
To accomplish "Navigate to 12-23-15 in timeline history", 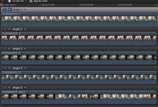I will (18, 1).
